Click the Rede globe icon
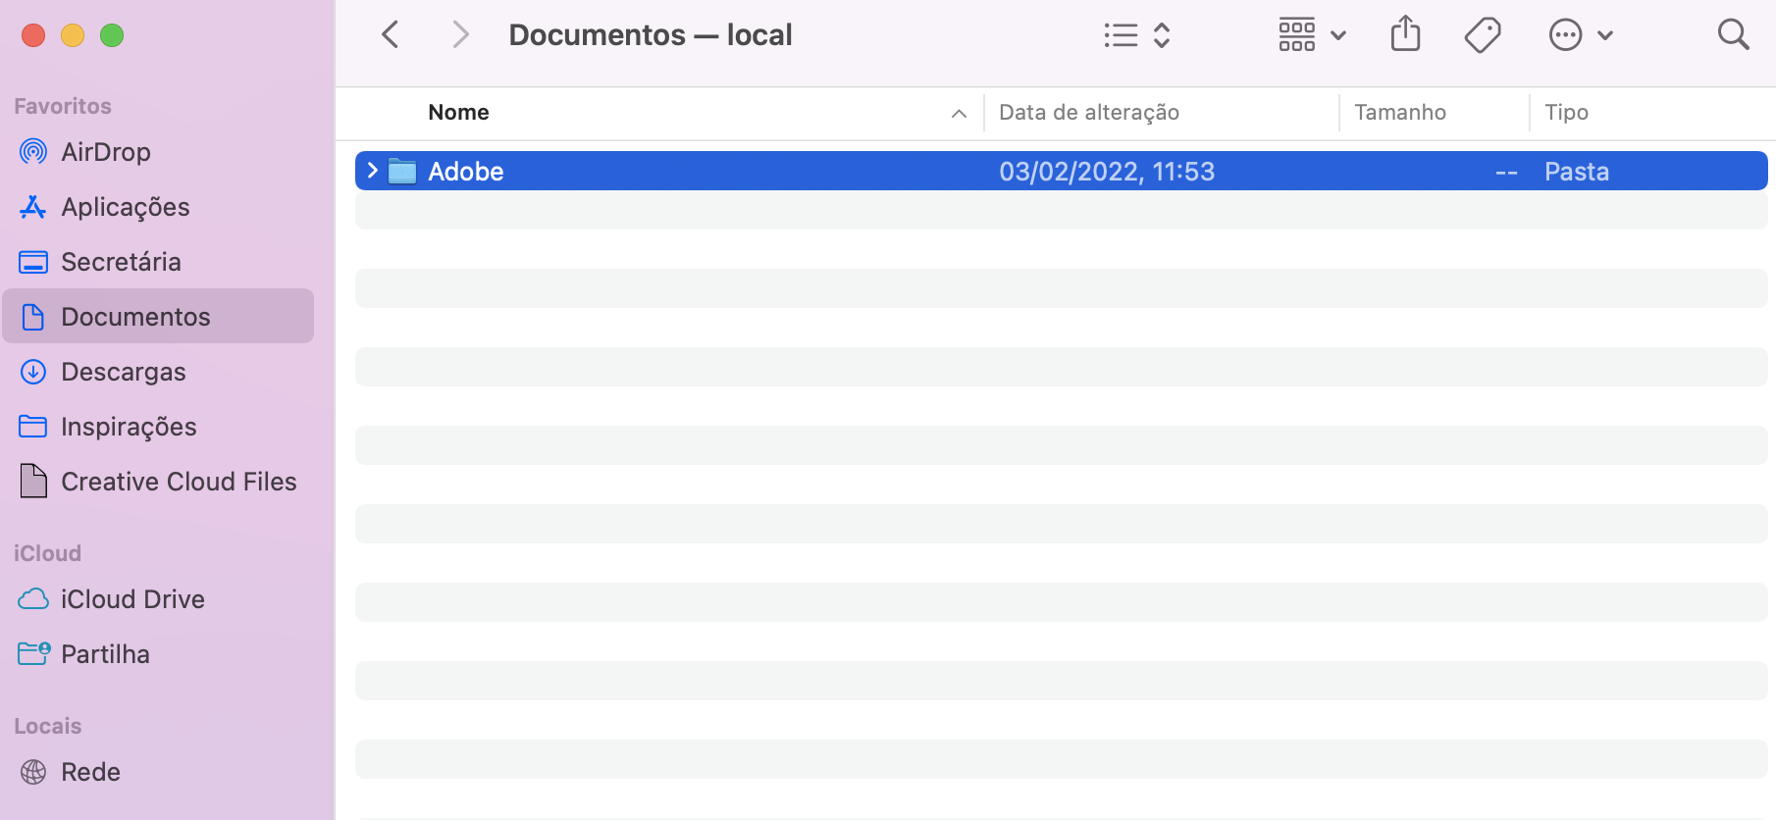This screenshot has width=1776, height=820. (33, 772)
